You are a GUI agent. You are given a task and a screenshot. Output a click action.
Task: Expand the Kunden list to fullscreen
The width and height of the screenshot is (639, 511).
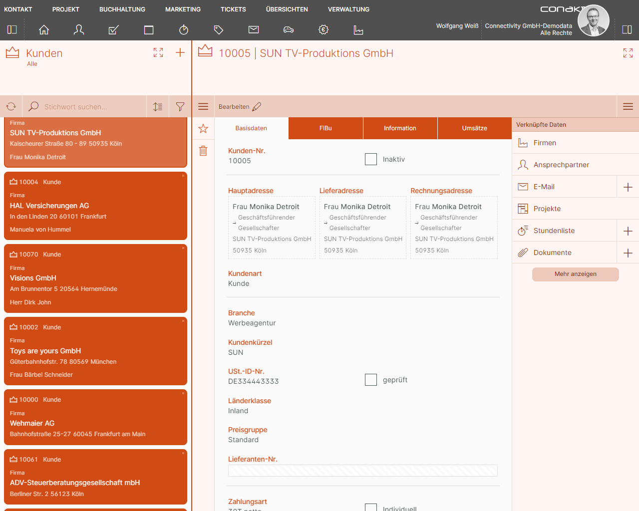158,52
